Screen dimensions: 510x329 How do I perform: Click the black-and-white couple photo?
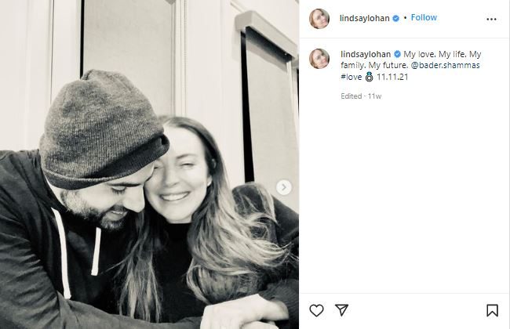(149, 180)
